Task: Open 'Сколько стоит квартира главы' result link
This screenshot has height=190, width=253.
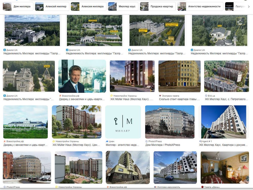Action: point(179,99)
